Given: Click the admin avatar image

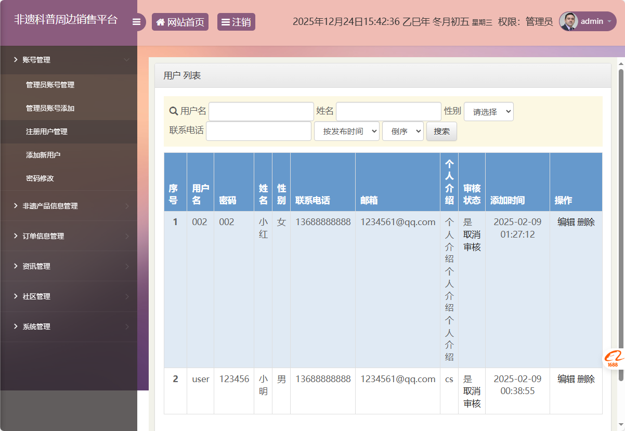Looking at the screenshot, I should [569, 21].
